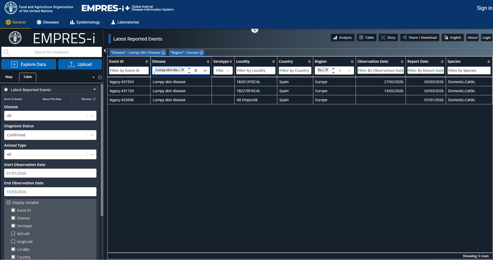This screenshot has height=260, width=493.
Task: Open the Serotype filter dropdown
Action: (228, 70)
